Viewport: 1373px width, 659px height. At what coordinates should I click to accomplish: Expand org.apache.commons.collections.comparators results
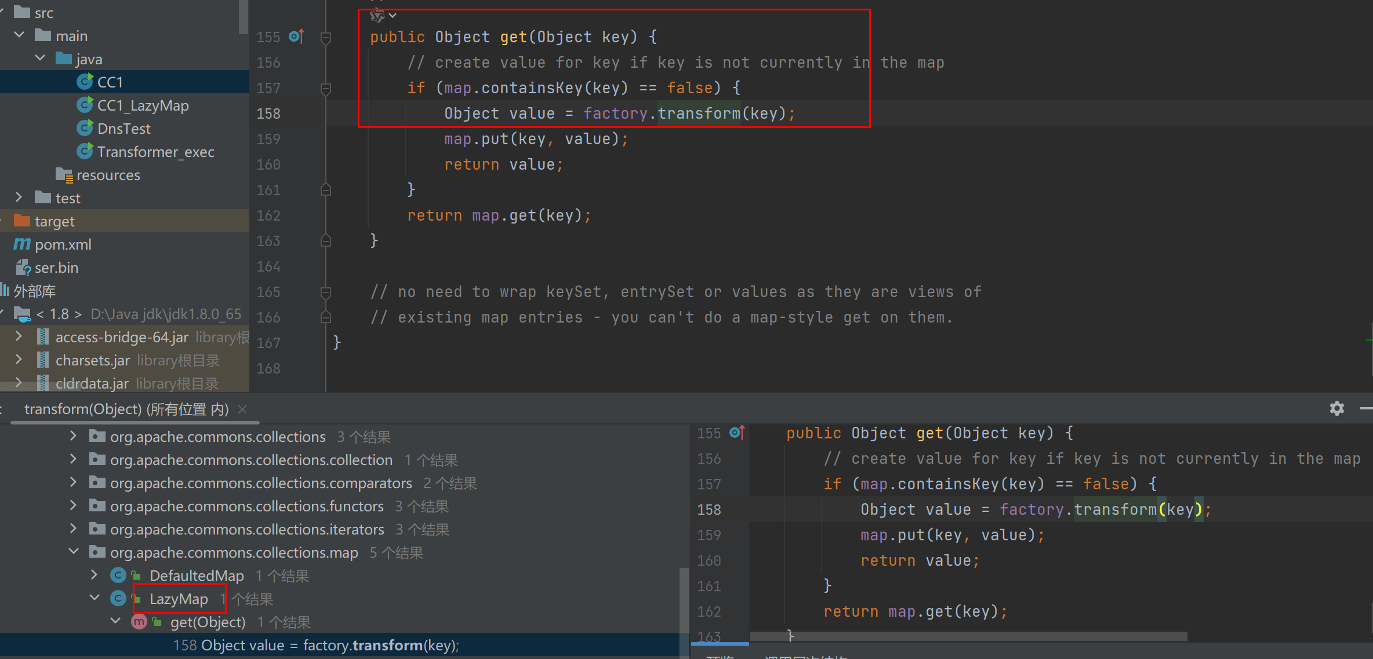click(x=73, y=482)
